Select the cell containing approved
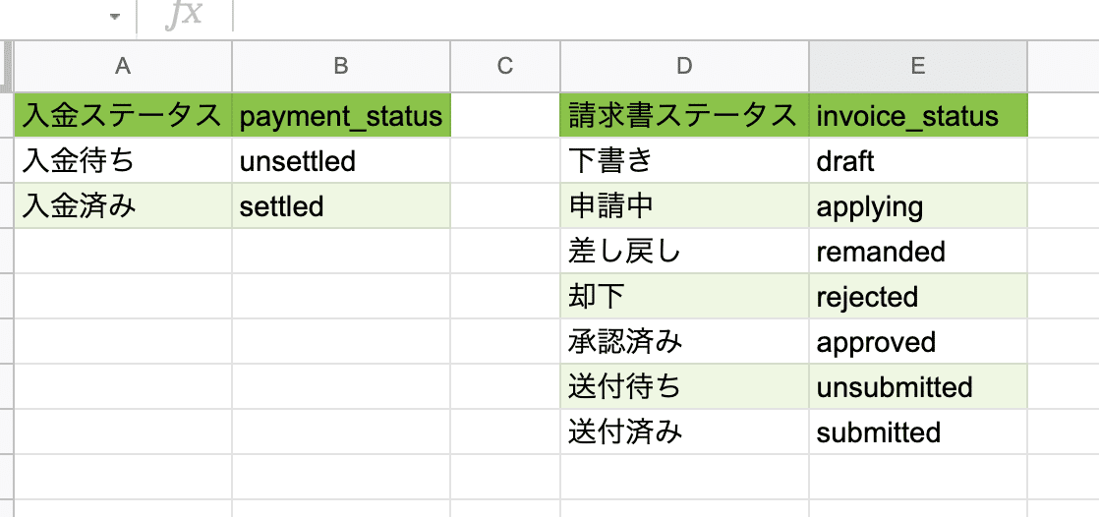This screenshot has height=517, width=1099. tap(918, 341)
